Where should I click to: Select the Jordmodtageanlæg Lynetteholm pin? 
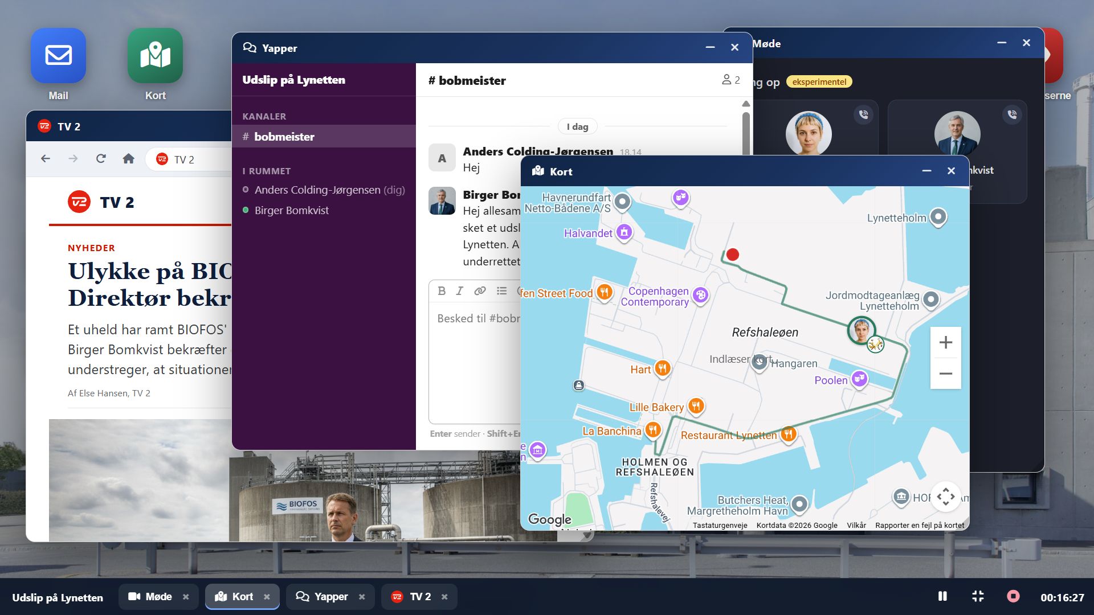point(931,299)
